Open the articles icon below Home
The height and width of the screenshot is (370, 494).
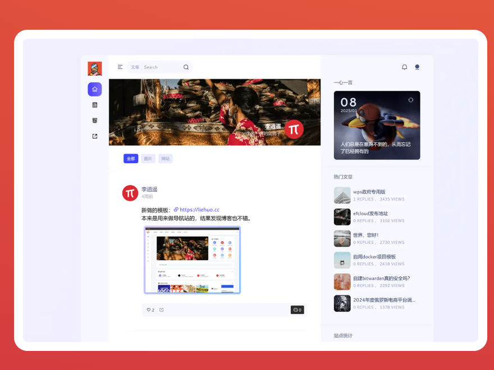point(94,105)
